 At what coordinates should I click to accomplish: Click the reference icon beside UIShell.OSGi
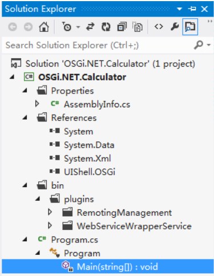pos(55,172)
